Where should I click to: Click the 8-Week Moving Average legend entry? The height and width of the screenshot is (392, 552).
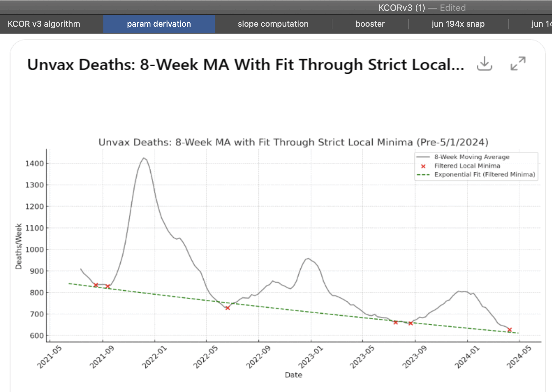(x=472, y=157)
